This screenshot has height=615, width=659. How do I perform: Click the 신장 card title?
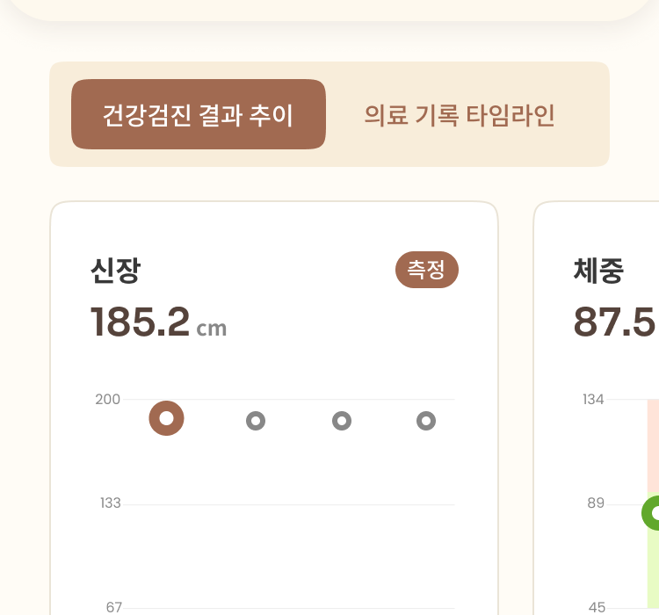coord(115,271)
